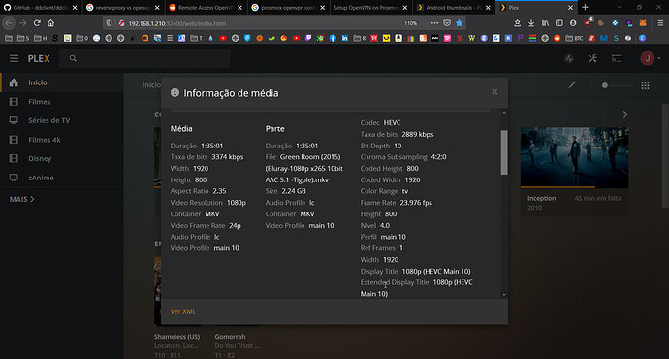Click the Plex cast to player icon
This screenshot has height=359, width=669.
[617, 58]
